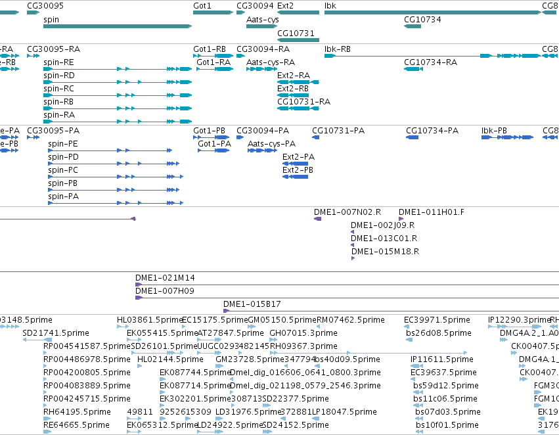Screen dimensions: 559x435
Task: Click the CG10734-RA transcript label
Action: point(430,62)
